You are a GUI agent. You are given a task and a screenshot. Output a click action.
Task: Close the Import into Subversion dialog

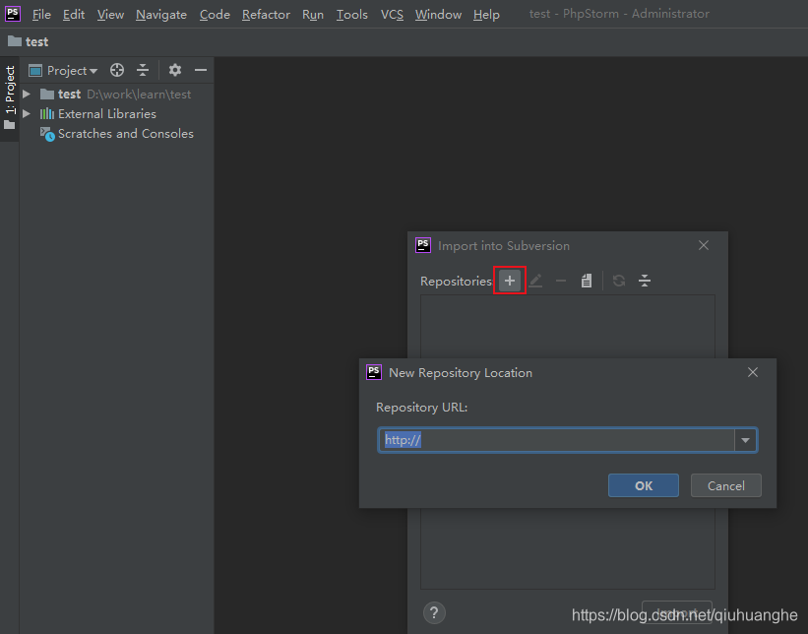pyautogui.click(x=704, y=245)
